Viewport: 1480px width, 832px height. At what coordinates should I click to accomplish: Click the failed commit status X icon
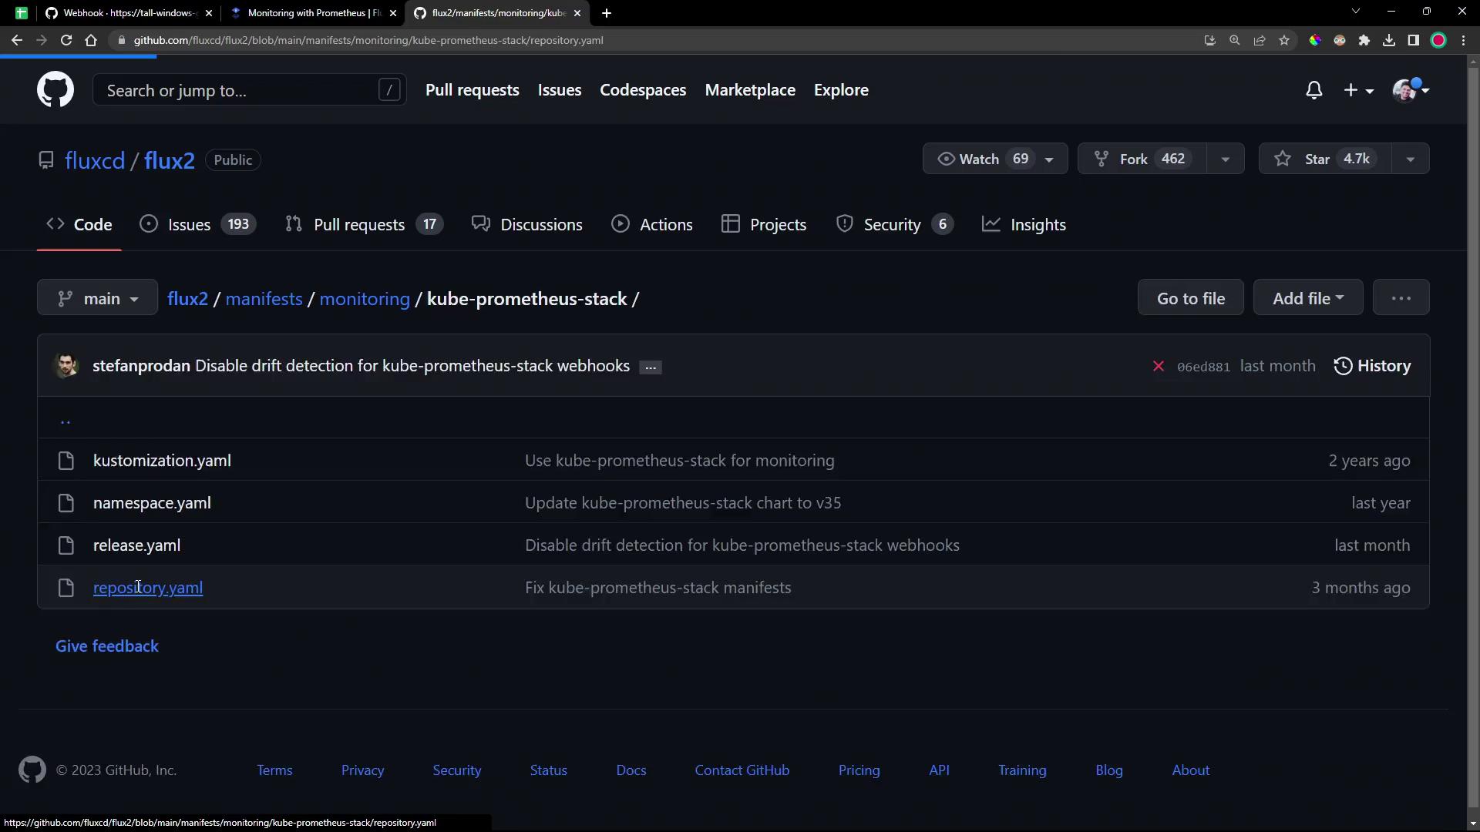(x=1158, y=366)
